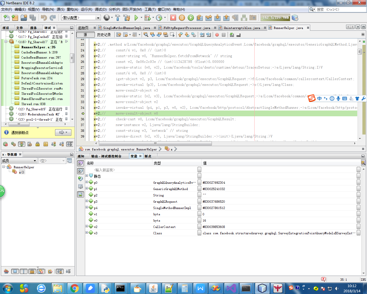This screenshot has height=294, width=367.
Task: Toggle the lock icon in debugging panel toolbar
Action: (38, 144)
